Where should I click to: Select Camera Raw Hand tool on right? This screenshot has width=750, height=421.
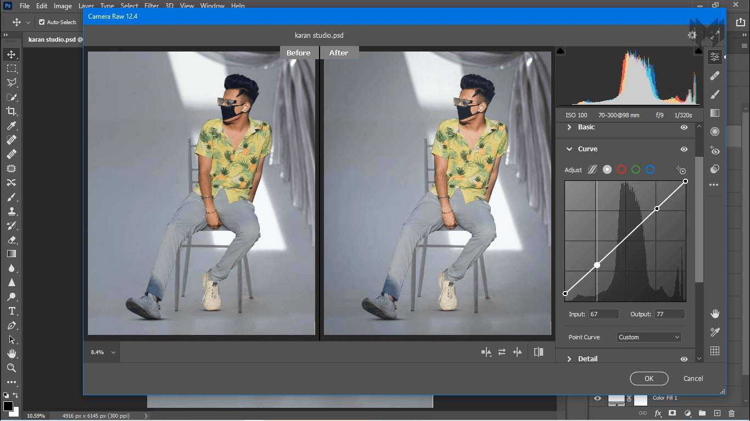coord(714,314)
